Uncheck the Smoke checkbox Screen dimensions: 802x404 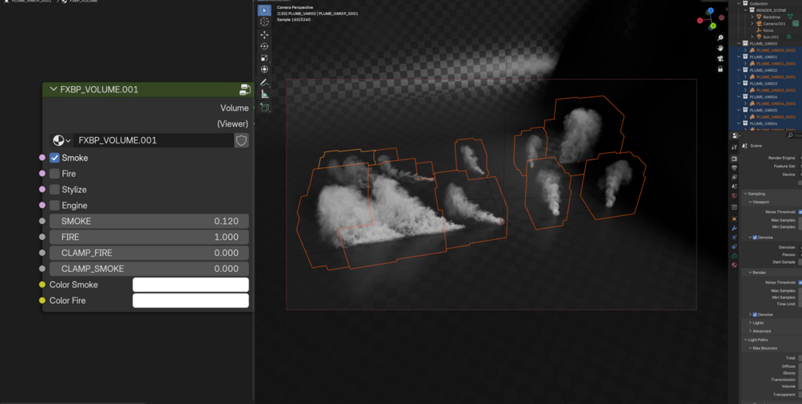point(55,158)
